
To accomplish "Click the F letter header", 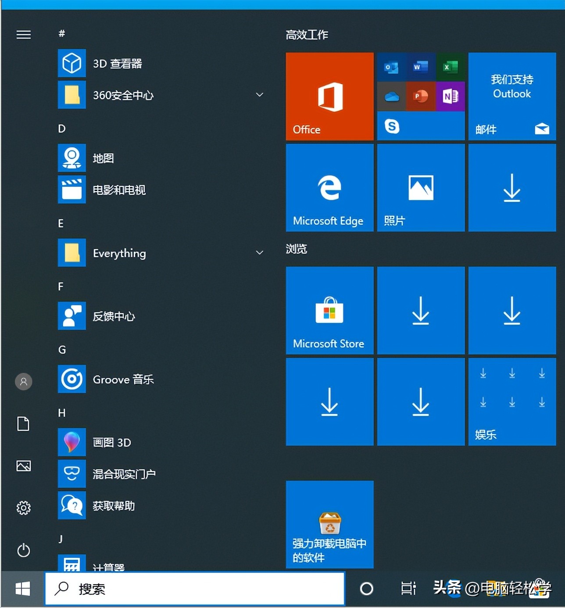I will click(x=61, y=286).
